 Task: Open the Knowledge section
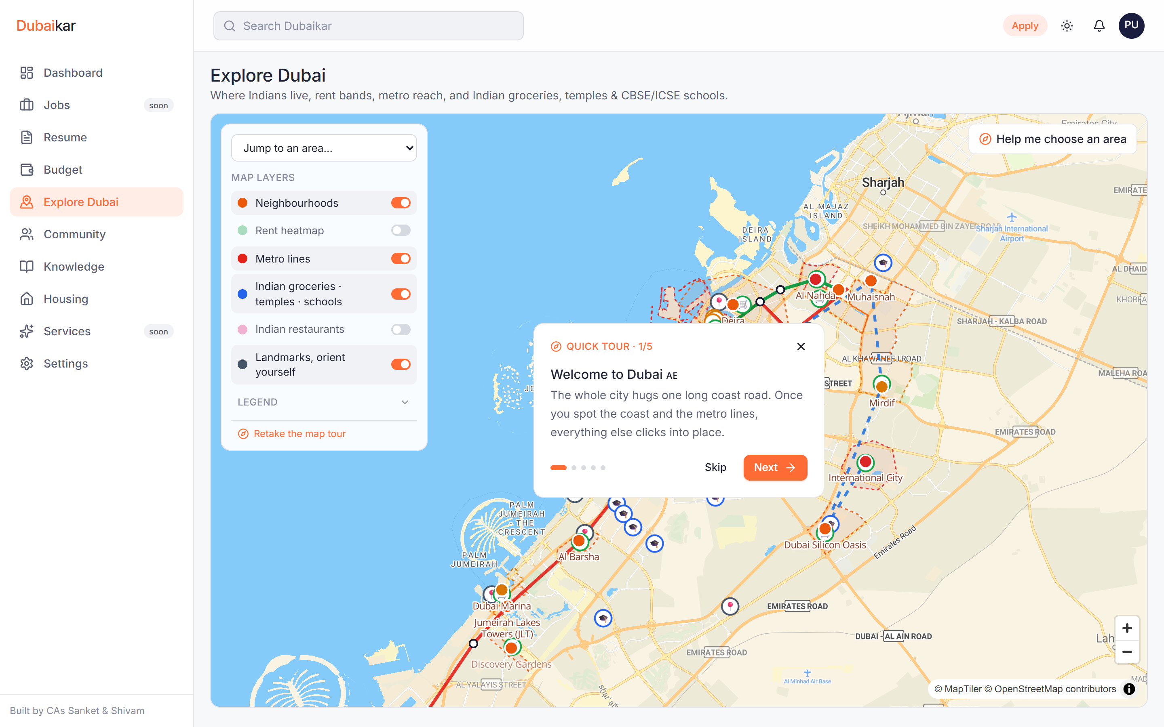point(96,267)
